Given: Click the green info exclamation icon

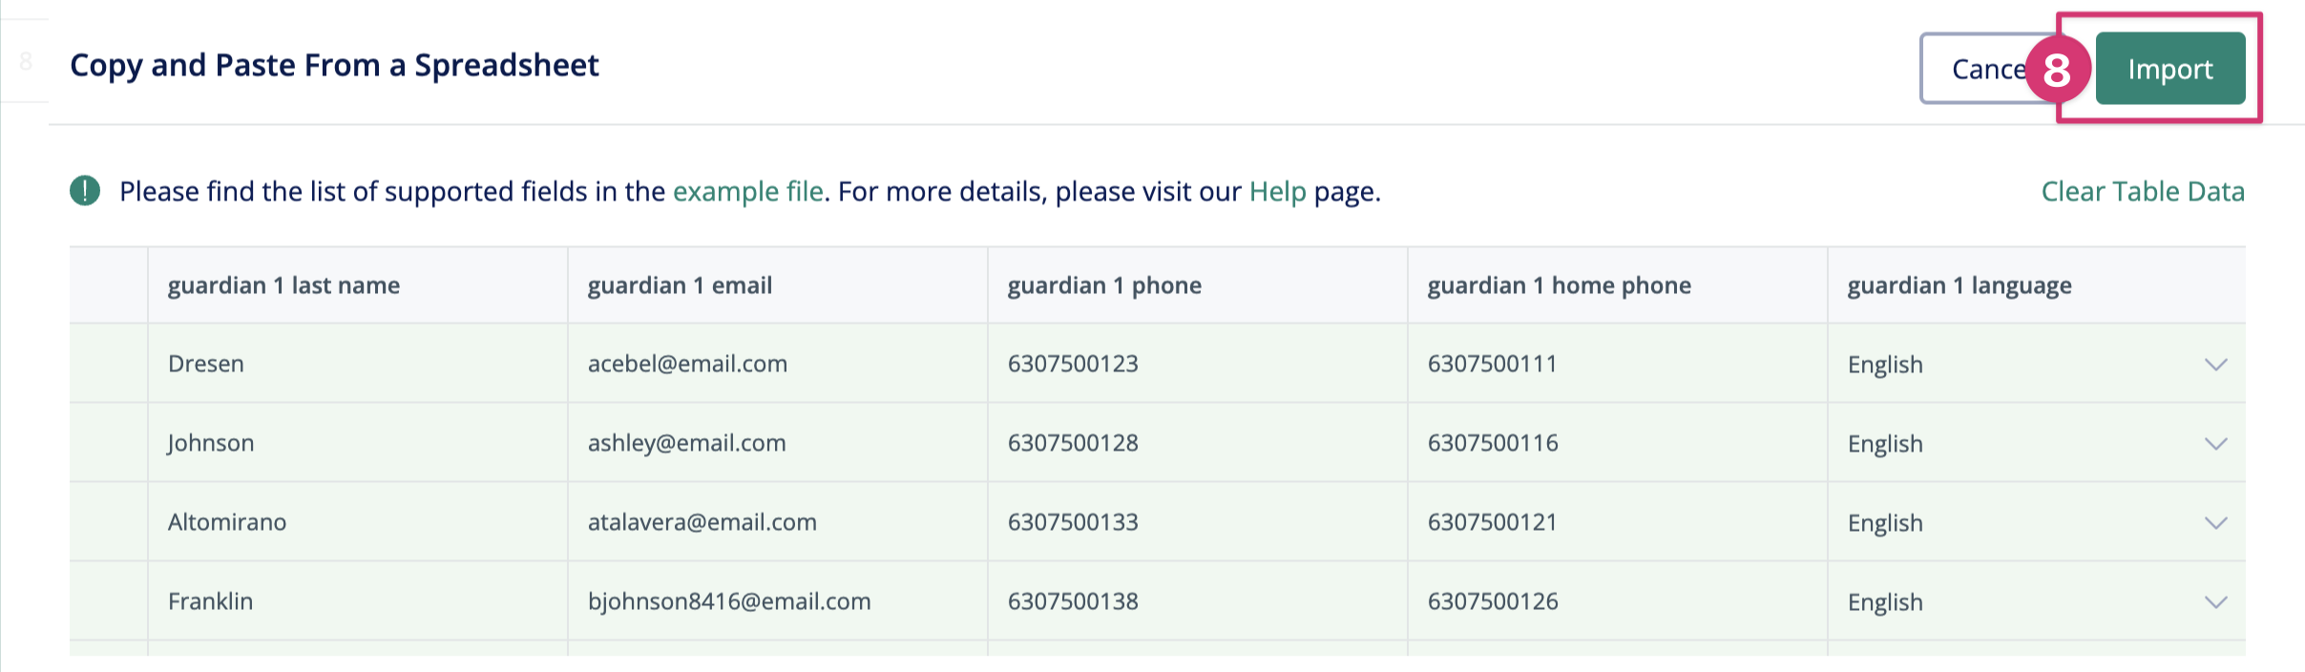Looking at the screenshot, I should pos(85,191).
